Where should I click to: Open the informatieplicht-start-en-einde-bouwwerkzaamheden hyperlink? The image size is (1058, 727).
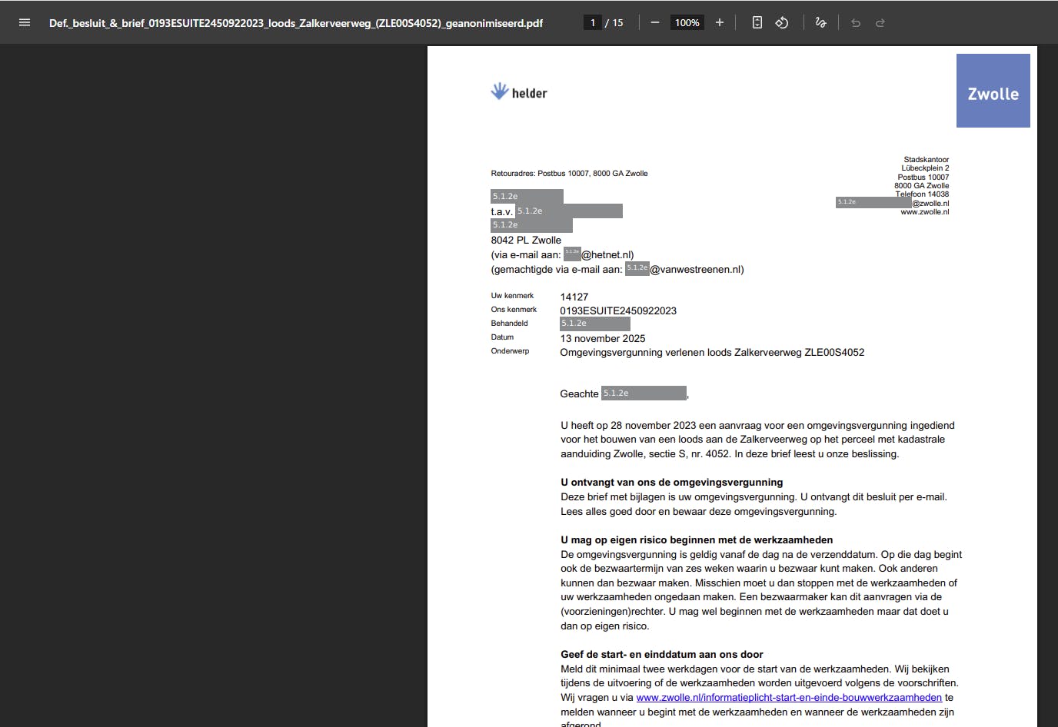[788, 697]
